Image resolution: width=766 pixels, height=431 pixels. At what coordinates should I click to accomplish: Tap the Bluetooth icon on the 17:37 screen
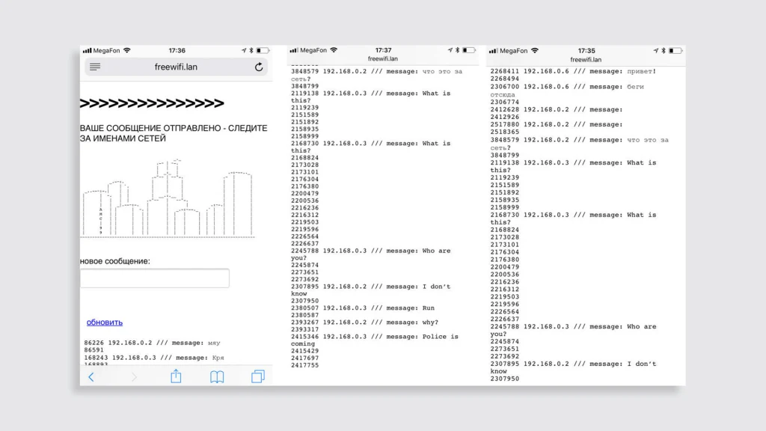click(456, 50)
